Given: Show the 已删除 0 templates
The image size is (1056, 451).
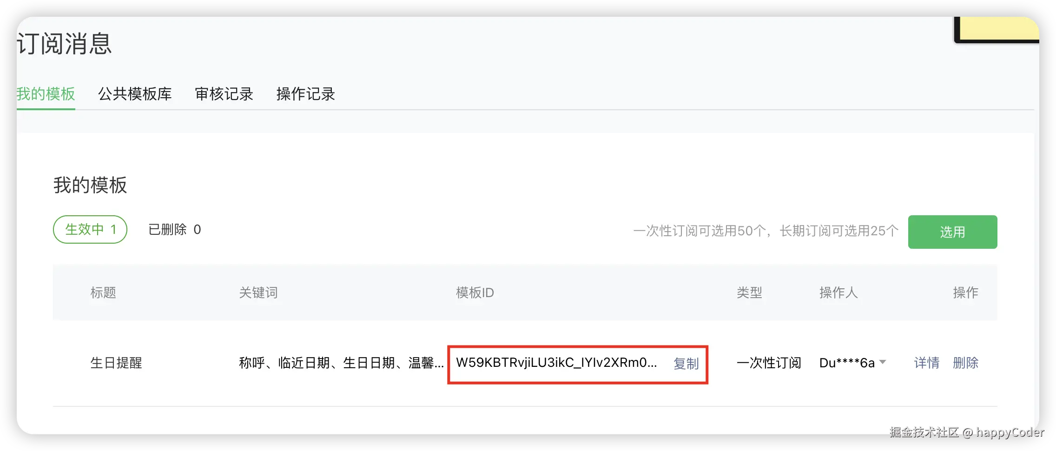Looking at the screenshot, I should click(175, 229).
